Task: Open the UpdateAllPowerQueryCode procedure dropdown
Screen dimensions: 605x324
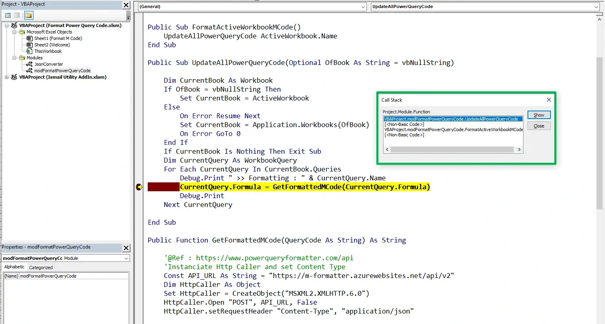Action: (x=597, y=6)
